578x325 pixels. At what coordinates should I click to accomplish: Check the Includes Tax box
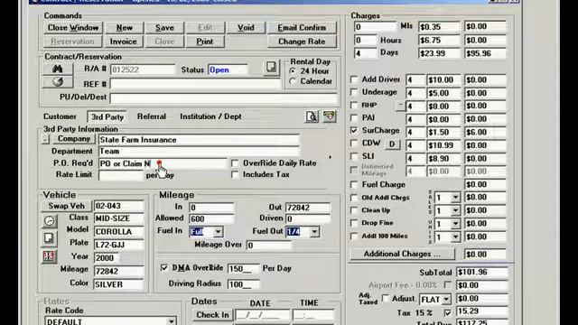click(x=235, y=174)
